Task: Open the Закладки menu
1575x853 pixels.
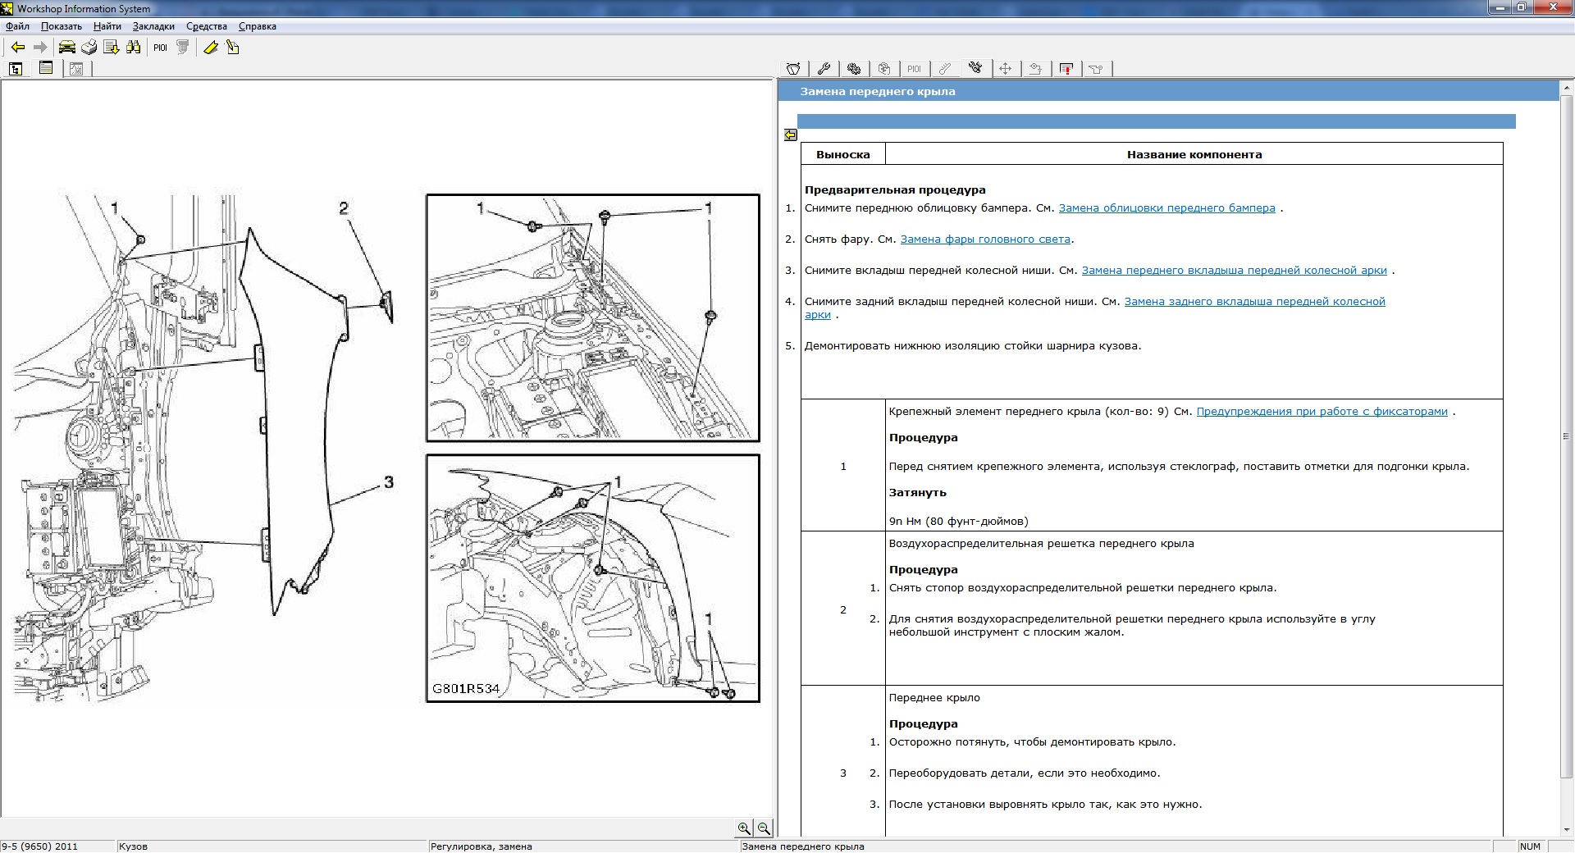Action: (x=153, y=26)
